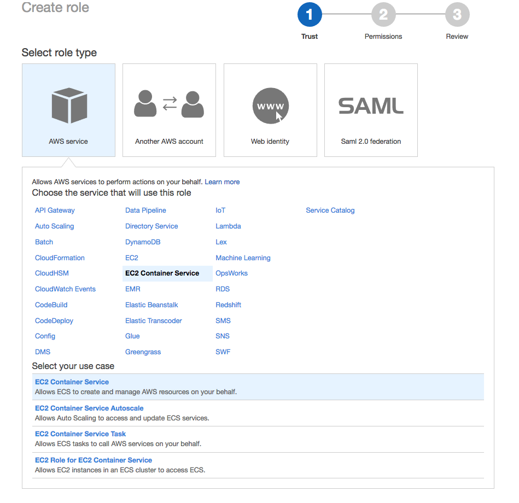Click CloudWatch Events service
This screenshot has width=519, height=503.
point(65,289)
